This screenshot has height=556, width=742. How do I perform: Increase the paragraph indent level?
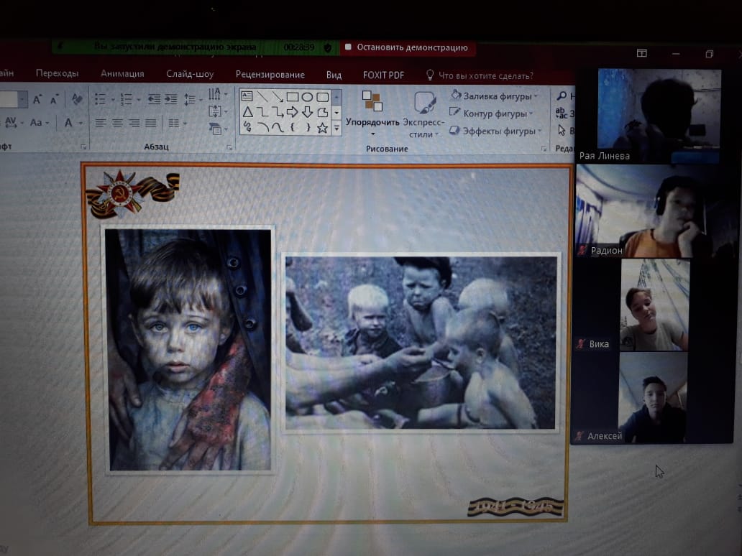171,99
